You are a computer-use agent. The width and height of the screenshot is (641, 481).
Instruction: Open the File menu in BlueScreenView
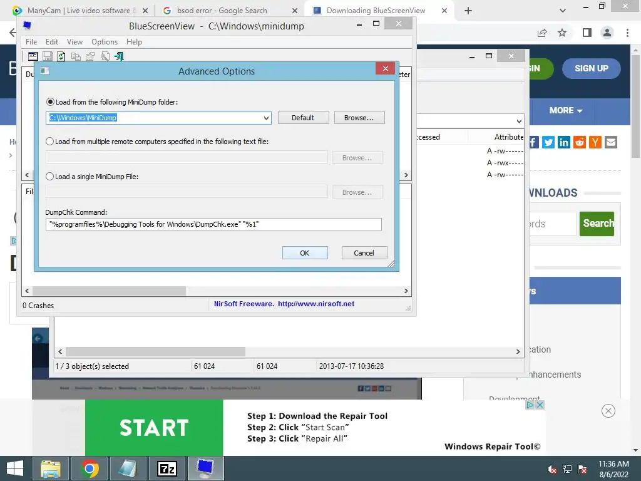31,42
